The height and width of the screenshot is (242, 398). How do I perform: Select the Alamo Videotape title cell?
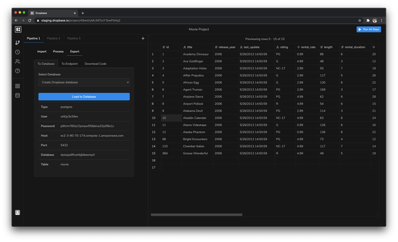[197, 125]
